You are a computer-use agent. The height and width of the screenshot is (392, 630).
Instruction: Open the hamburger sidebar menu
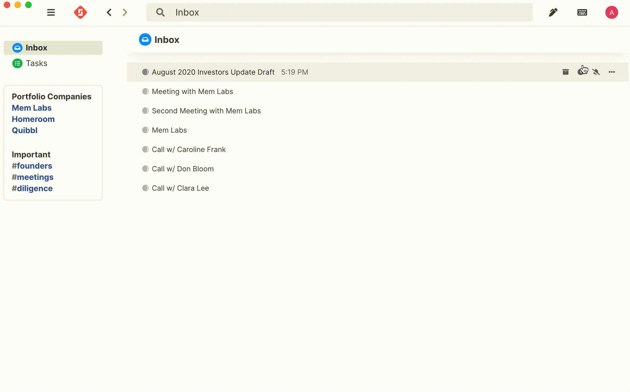(51, 12)
